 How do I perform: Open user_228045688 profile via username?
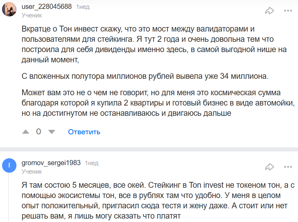point(47,7)
